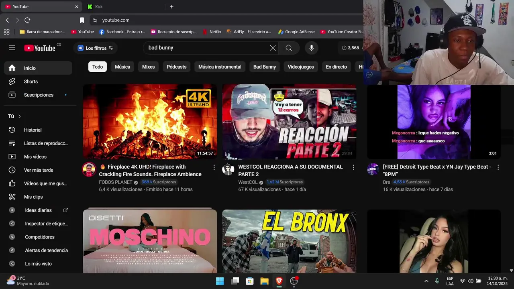Open Los filtros button
The width and height of the screenshot is (514, 289).
coord(95,48)
